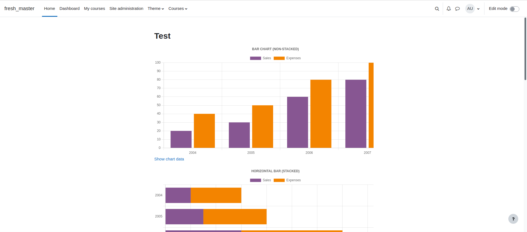Click 2004 Expenses segment in horizontal chart
This screenshot has width=527, height=232.
tap(216, 195)
